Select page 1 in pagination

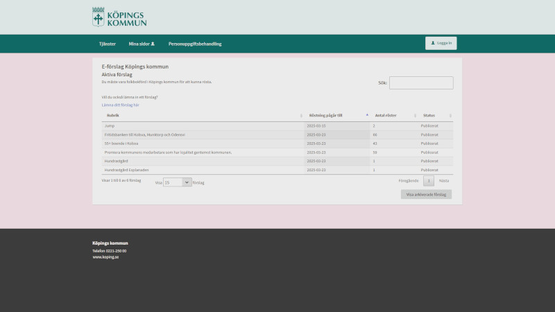tap(429, 181)
